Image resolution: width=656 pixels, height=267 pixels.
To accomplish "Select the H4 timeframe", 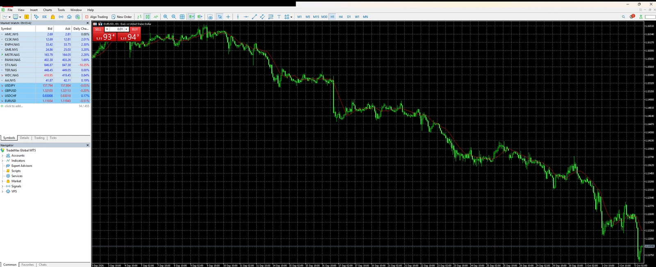I will tap(341, 17).
